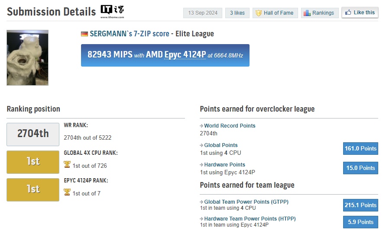This screenshot has height=240, width=386.
Task: Click the trophy icon beside 1st out of 7
Action: (x=67, y=192)
